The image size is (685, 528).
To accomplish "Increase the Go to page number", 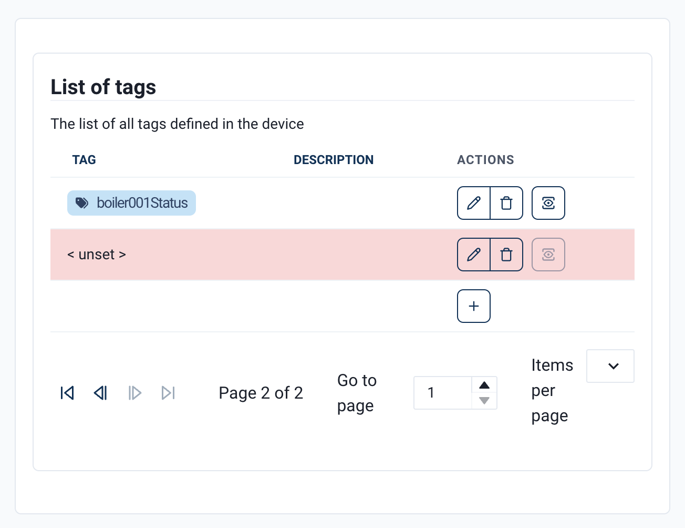I will [484, 385].
